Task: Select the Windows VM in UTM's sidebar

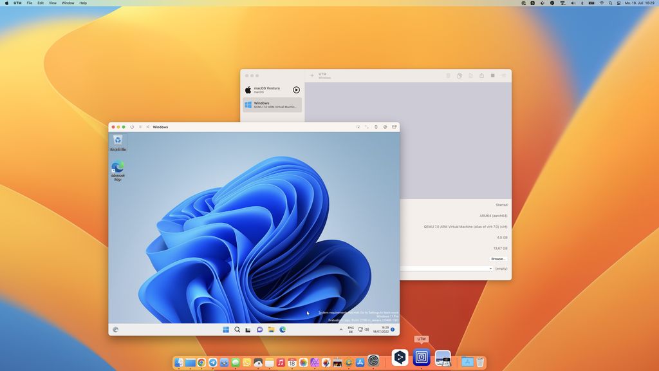Action: 270,104
